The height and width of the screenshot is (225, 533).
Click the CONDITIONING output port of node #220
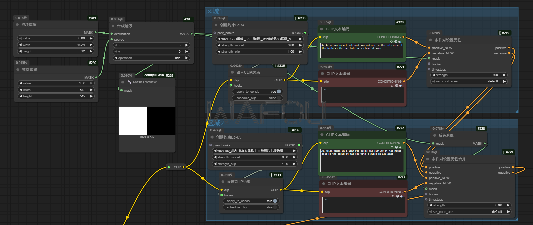click(403, 37)
